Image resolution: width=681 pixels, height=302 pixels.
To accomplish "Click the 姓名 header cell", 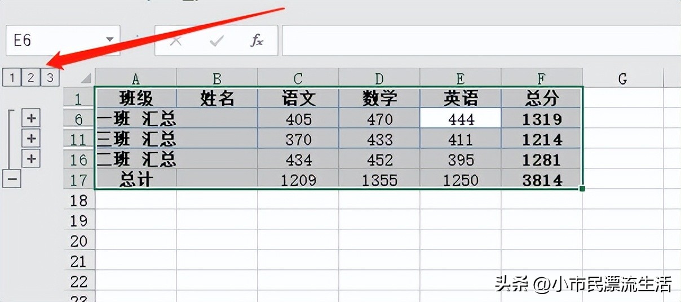I will tap(217, 99).
